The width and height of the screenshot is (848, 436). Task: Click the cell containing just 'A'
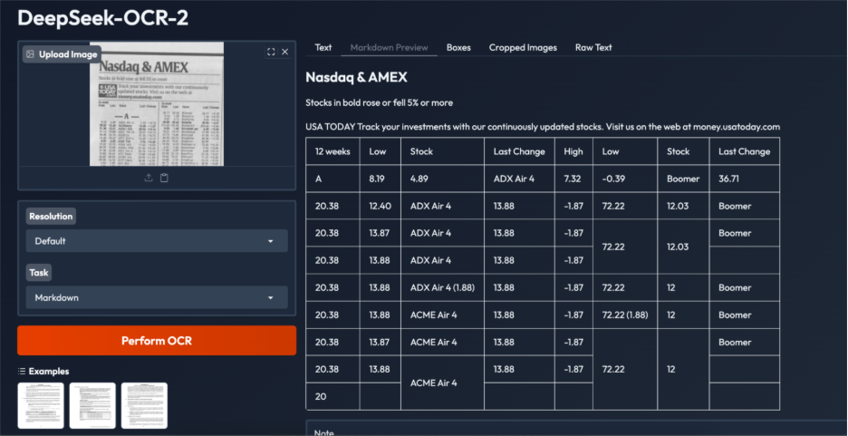[x=332, y=179]
